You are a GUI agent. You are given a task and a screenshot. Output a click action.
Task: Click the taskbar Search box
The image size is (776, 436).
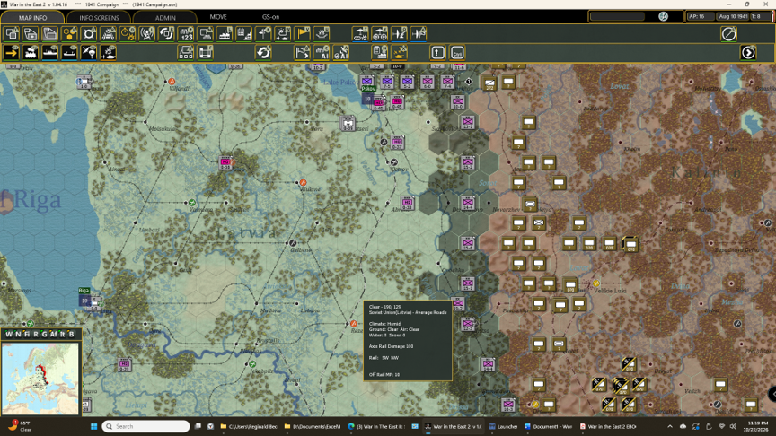[146, 426]
